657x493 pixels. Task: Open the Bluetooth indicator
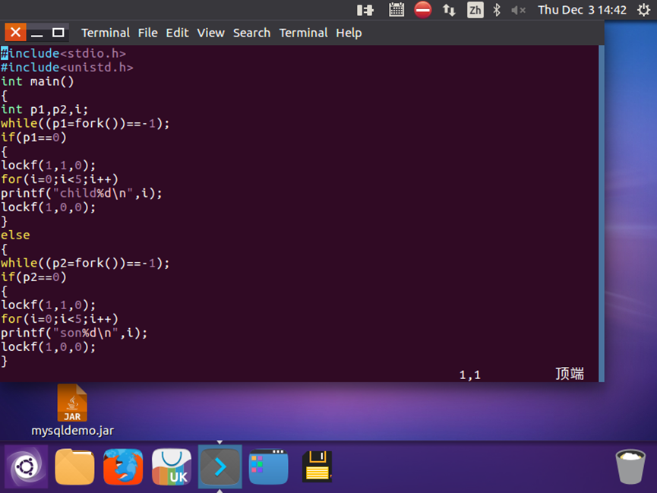[x=497, y=10]
